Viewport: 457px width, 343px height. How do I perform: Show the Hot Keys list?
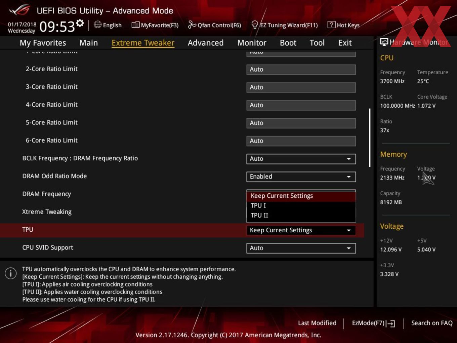pos(343,25)
